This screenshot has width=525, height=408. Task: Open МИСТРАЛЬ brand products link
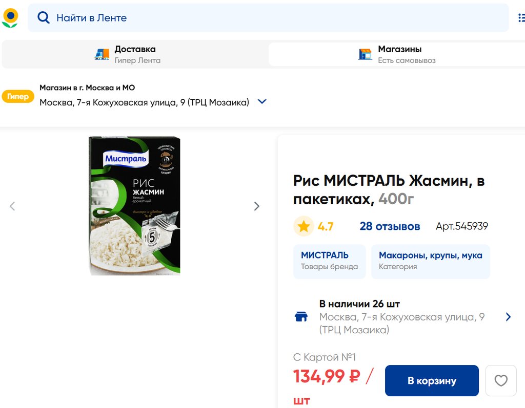(329, 261)
